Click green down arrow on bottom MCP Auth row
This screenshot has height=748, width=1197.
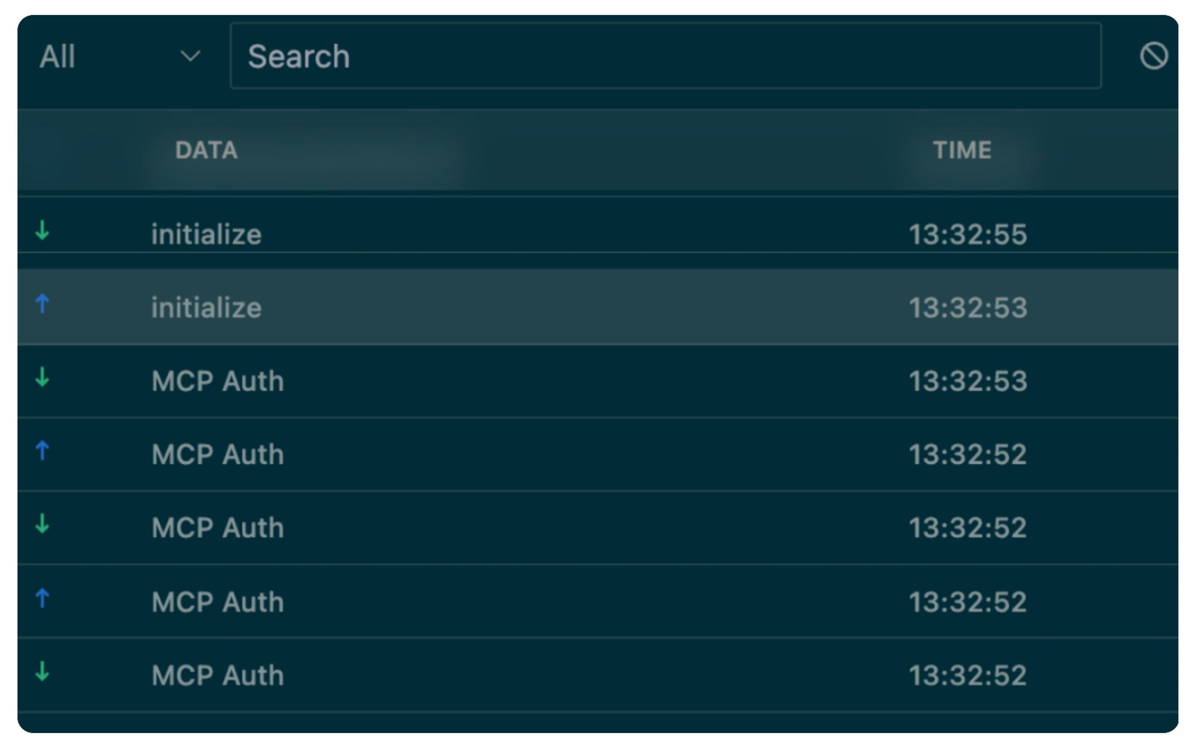click(x=43, y=671)
